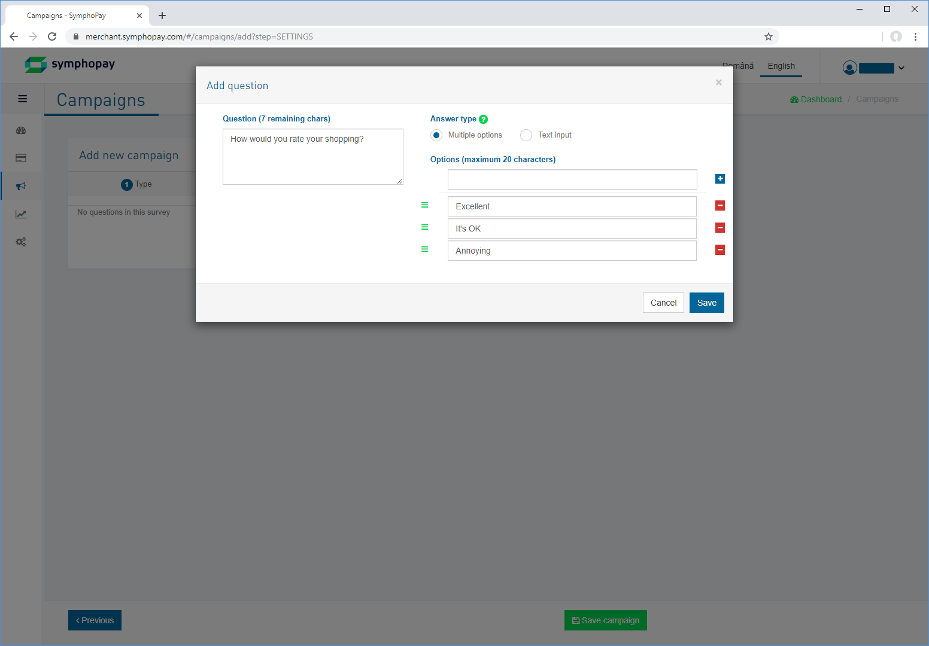929x646 pixels.
Task: Open a new browser tab
Action: coord(162,16)
